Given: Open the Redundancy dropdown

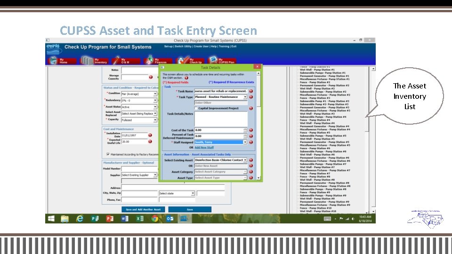Looking at the screenshot, I should point(155,101).
